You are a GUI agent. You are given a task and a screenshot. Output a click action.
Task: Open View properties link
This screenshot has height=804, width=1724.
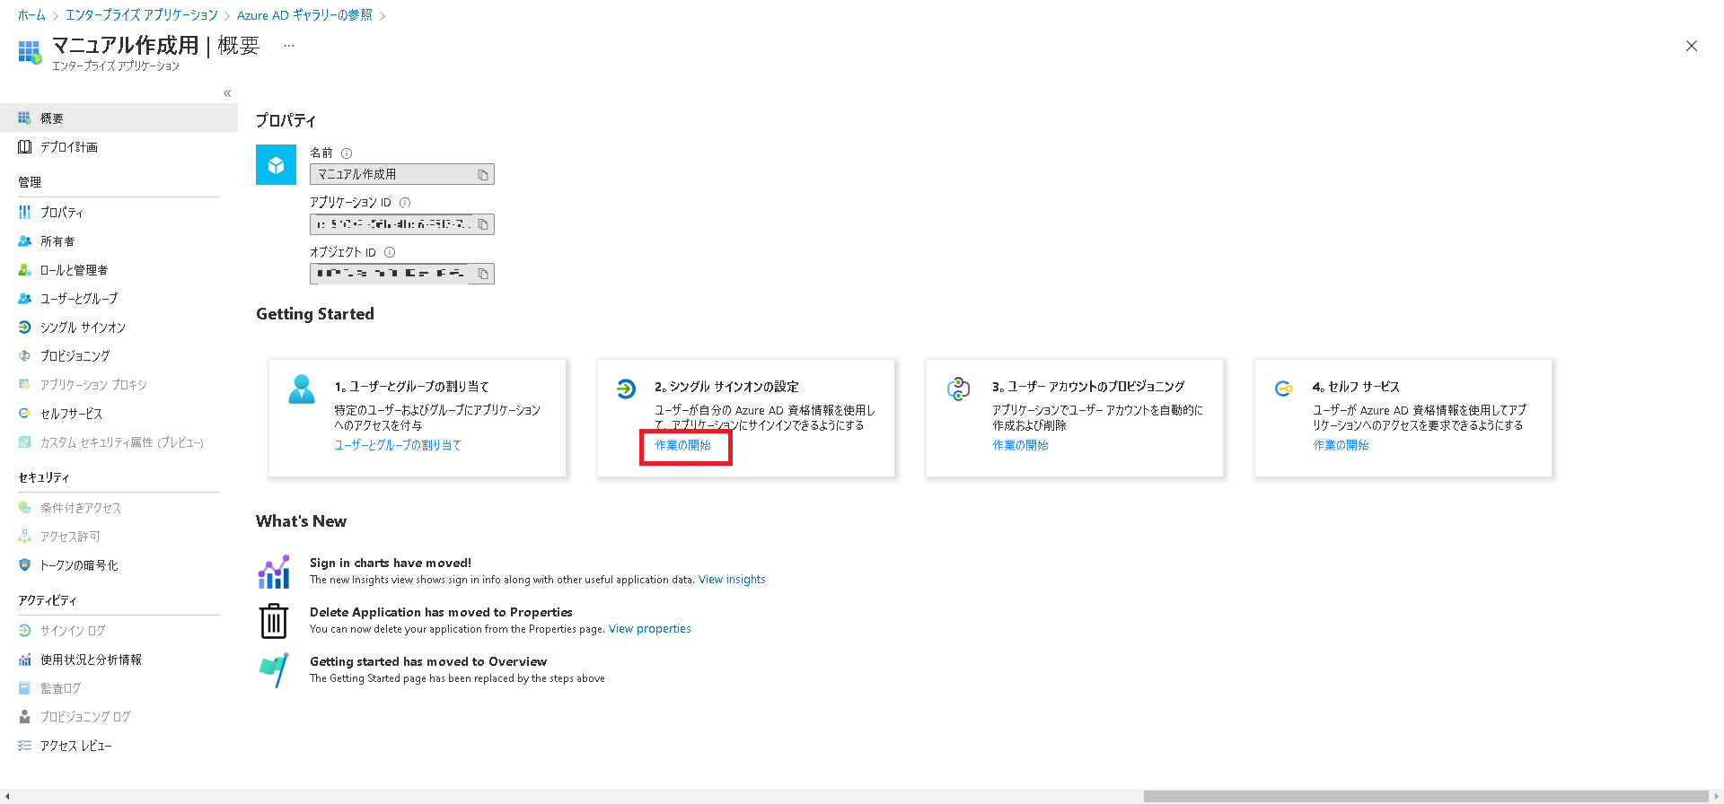649,629
